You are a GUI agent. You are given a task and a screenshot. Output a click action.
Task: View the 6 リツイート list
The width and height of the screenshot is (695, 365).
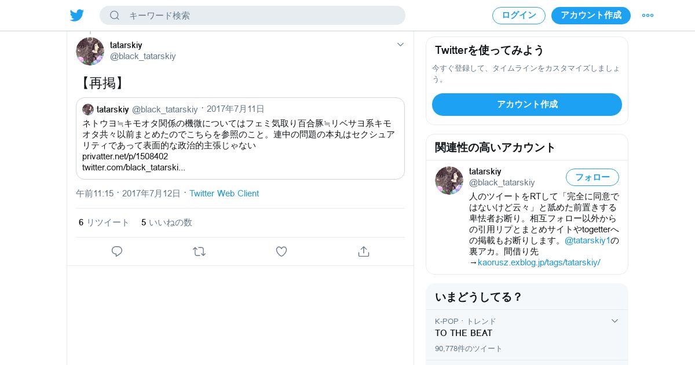pyautogui.click(x=104, y=222)
